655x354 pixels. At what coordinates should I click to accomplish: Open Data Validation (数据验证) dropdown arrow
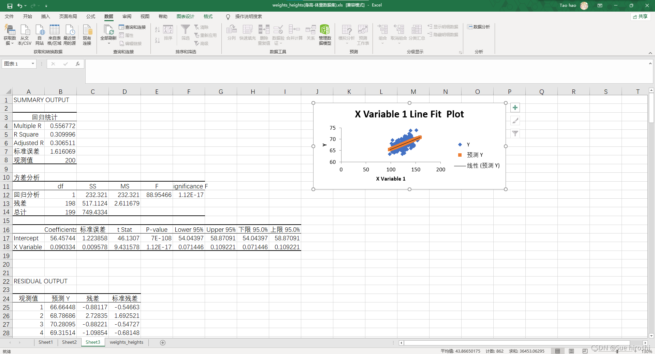coord(281,43)
